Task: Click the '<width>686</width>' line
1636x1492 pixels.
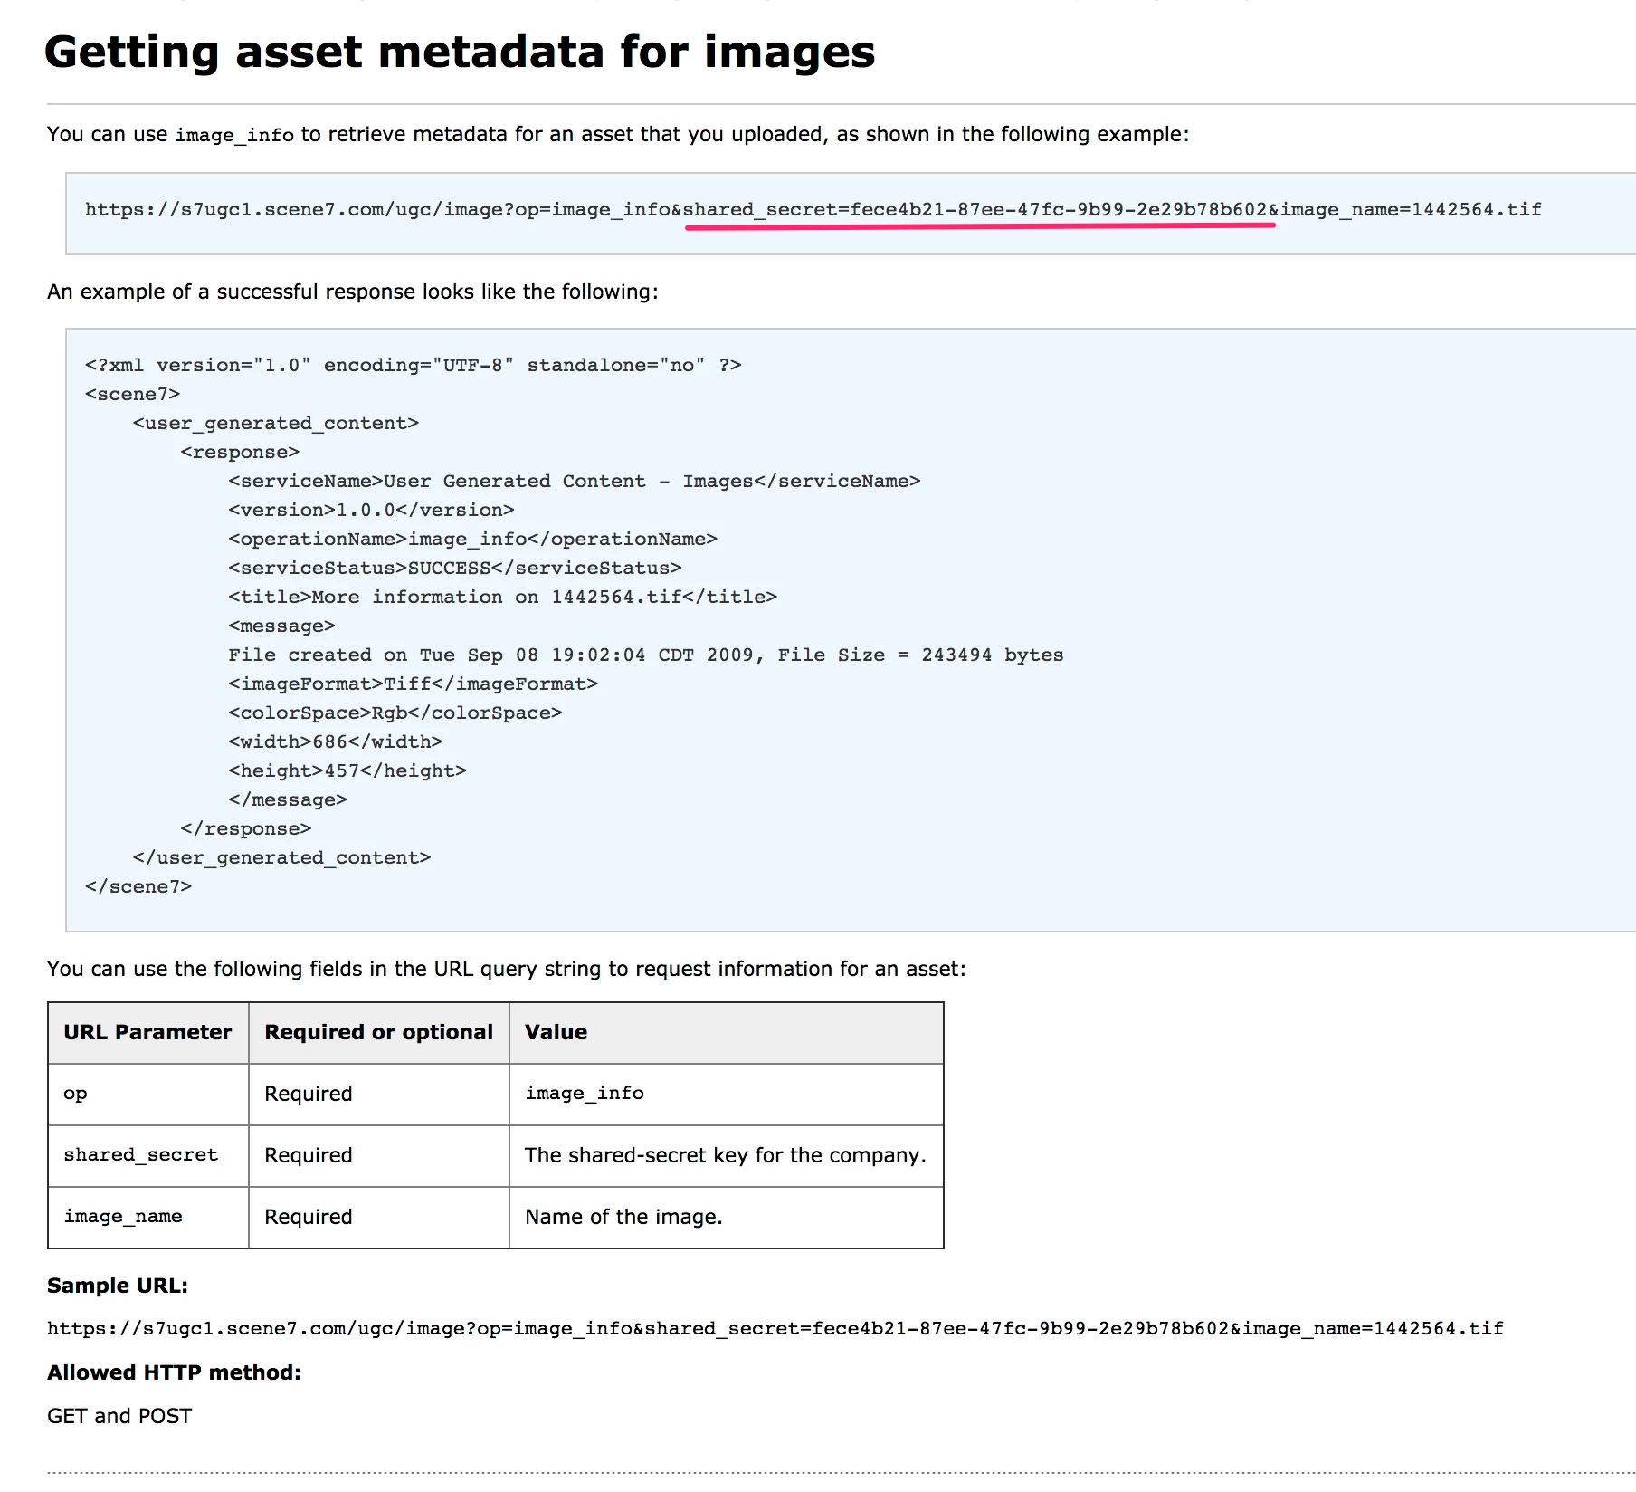Action: coord(335,741)
